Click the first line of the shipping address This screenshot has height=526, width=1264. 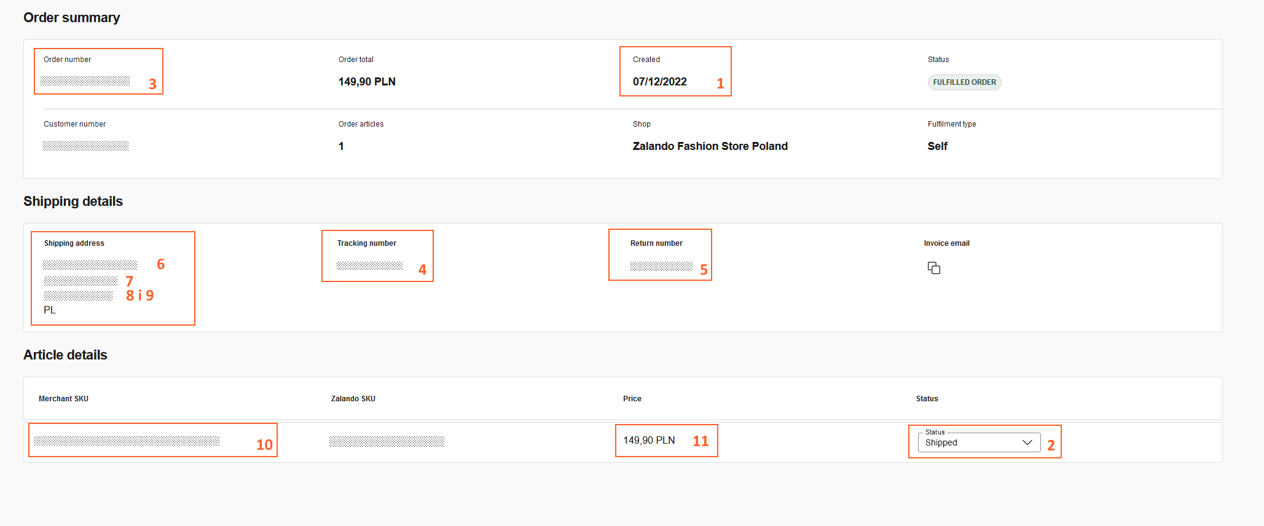click(x=90, y=265)
